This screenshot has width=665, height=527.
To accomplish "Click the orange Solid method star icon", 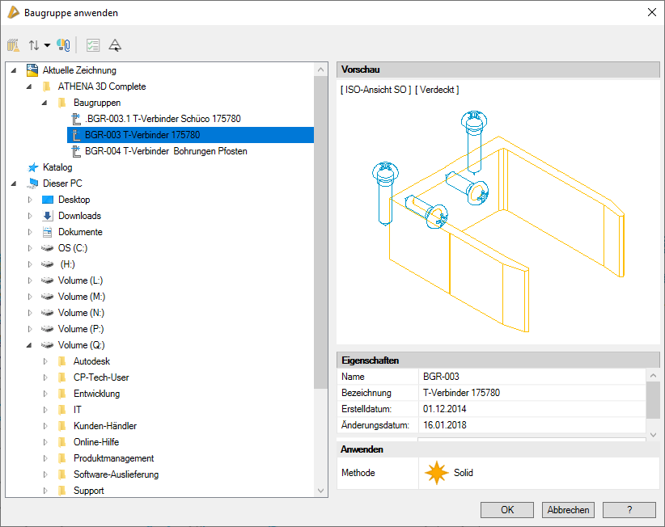I will coord(437,473).
